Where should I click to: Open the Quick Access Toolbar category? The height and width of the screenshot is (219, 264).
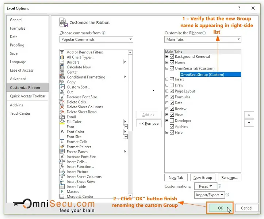point(28,96)
